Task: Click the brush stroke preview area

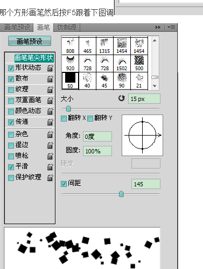Action: point(82,248)
